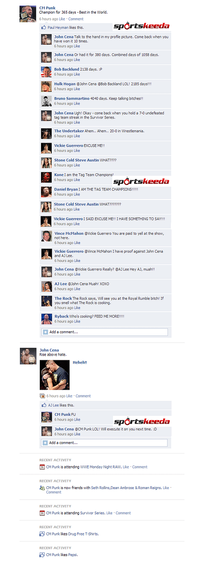Screen dimensions: 199x564
Task: Click the friends icon beside the Seth Rollins activity
Action: (x=42, y=487)
